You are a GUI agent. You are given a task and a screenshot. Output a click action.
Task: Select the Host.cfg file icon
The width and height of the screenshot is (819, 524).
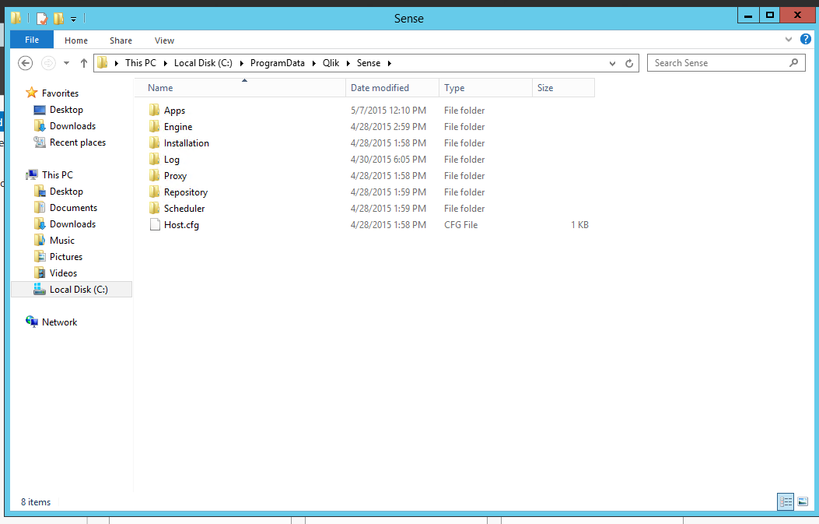[x=155, y=224]
